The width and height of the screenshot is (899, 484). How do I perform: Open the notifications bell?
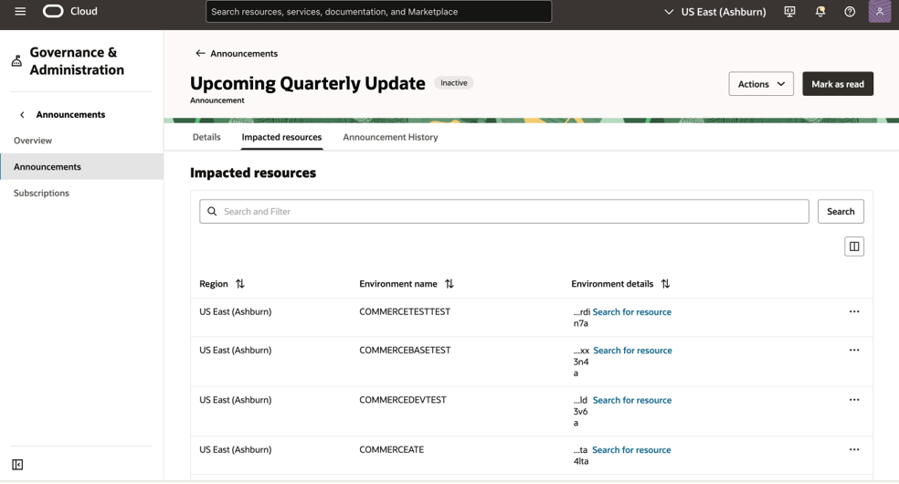pos(820,12)
